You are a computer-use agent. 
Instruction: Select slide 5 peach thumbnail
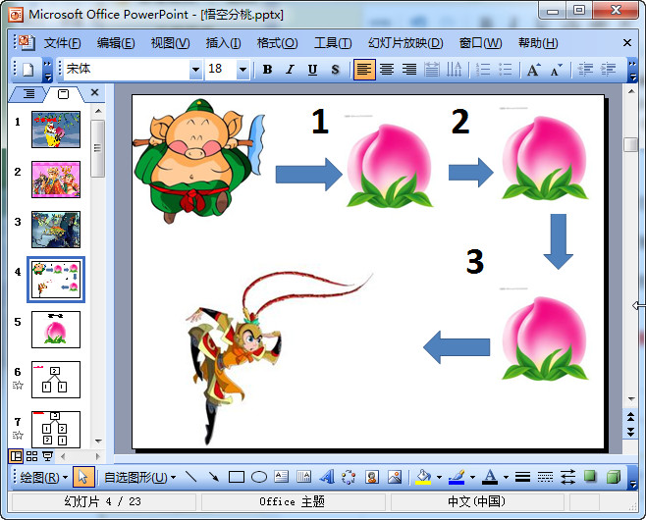(x=56, y=330)
